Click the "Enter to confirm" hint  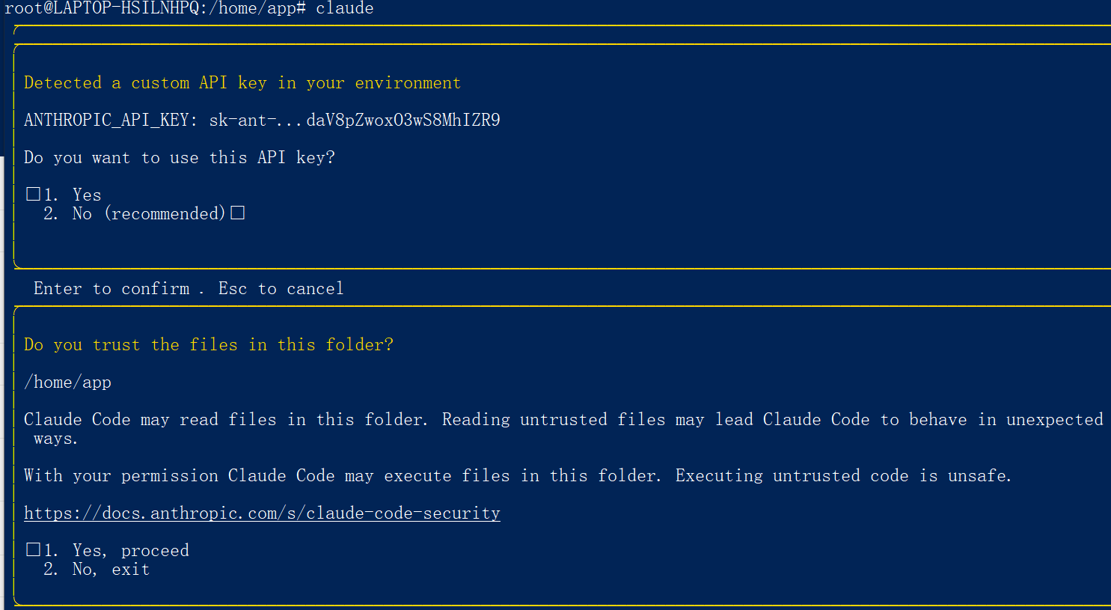pyautogui.click(x=111, y=289)
